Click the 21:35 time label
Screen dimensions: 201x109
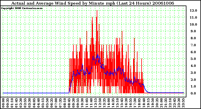pos(166,103)
